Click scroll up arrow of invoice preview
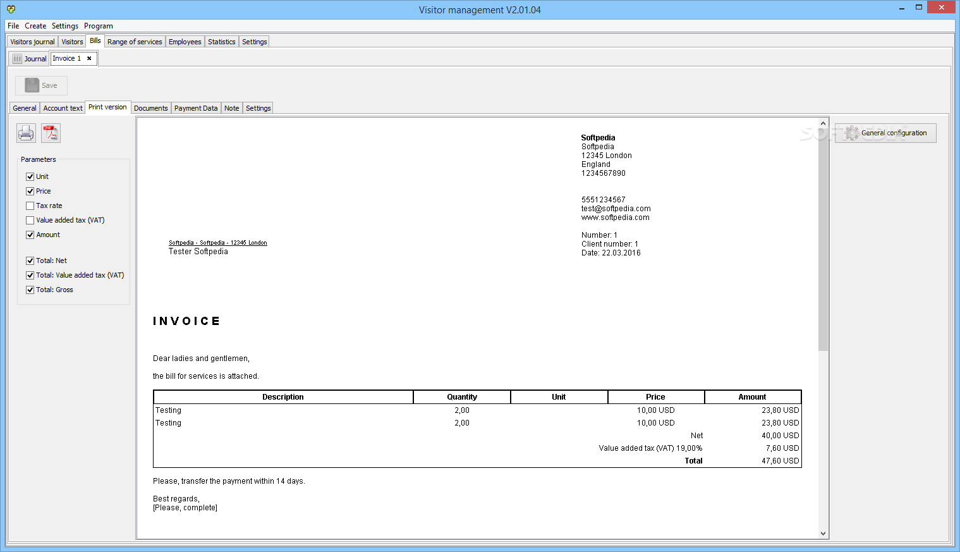Image resolution: width=960 pixels, height=552 pixels. click(x=823, y=123)
